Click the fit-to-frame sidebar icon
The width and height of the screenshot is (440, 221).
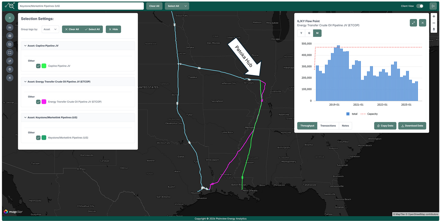click(10, 53)
